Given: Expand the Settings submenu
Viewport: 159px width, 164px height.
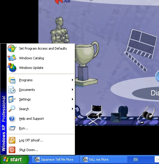Looking at the screenshot, I should [41, 99].
